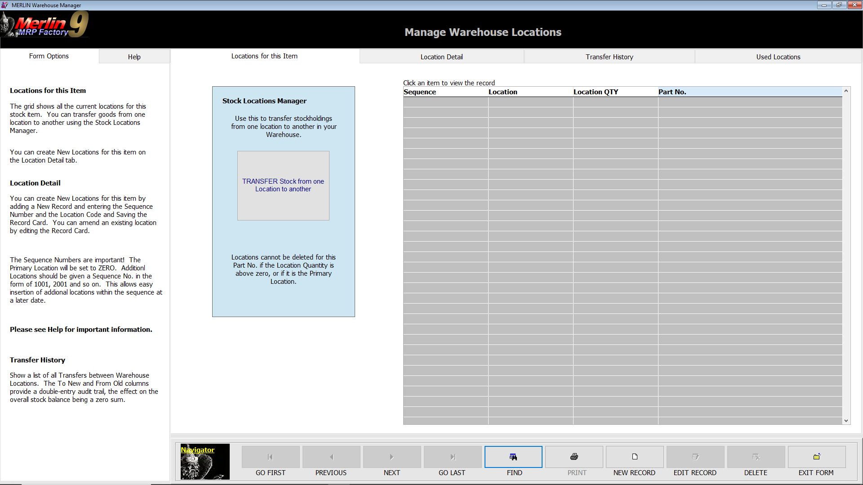This screenshot has width=863, height=485.
Task: Click the Print printer icon
Action: 574,457
